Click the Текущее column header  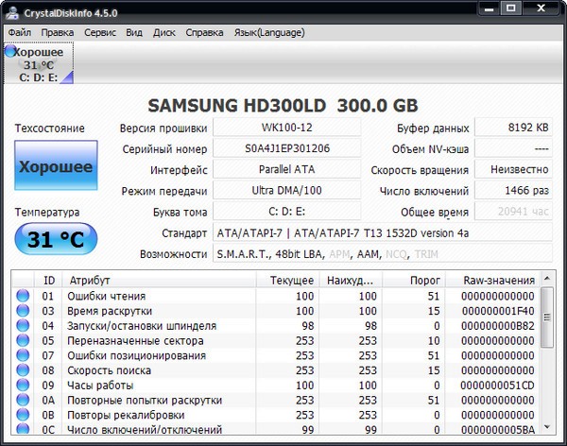click(288, 280)
